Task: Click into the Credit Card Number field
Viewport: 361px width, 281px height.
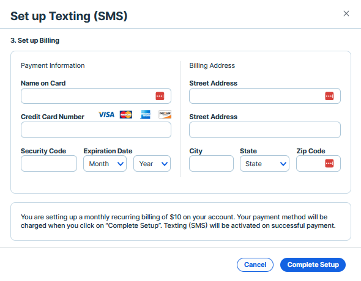Action: tap(96, 130)
